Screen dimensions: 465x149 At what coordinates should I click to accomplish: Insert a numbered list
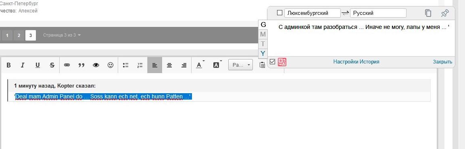click(140, 65)
